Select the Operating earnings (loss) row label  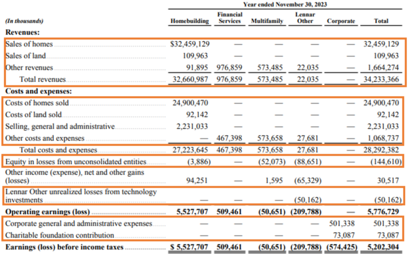click(x=43, y=212)
